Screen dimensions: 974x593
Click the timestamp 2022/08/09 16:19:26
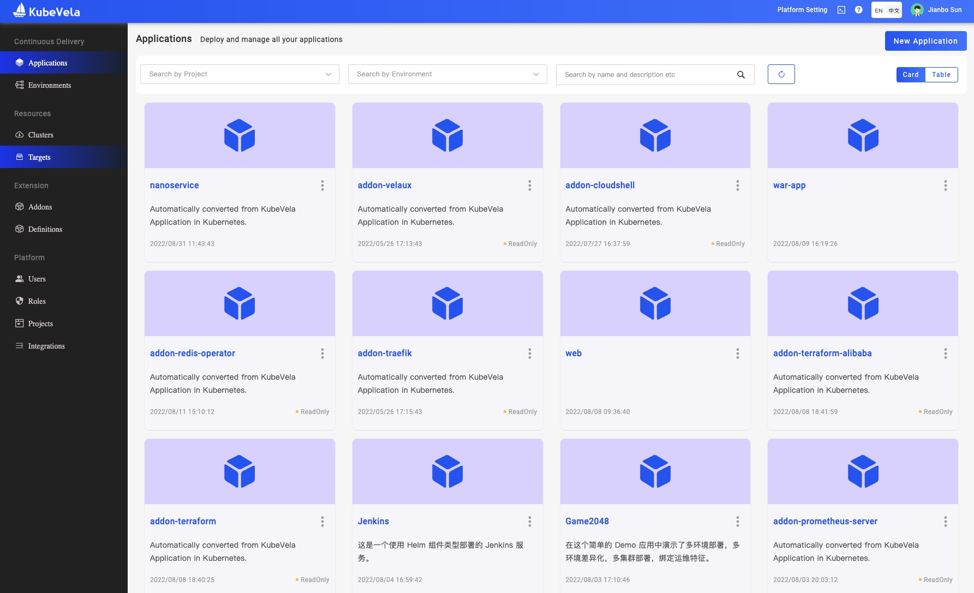click(805, 244)
